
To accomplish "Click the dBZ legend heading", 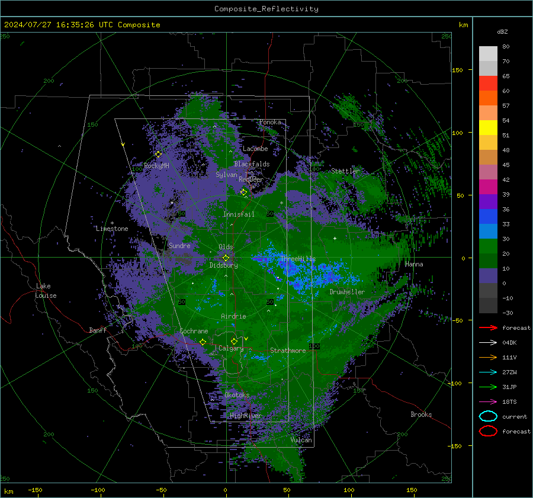I will pyautogui.click(x=502, y=31).
